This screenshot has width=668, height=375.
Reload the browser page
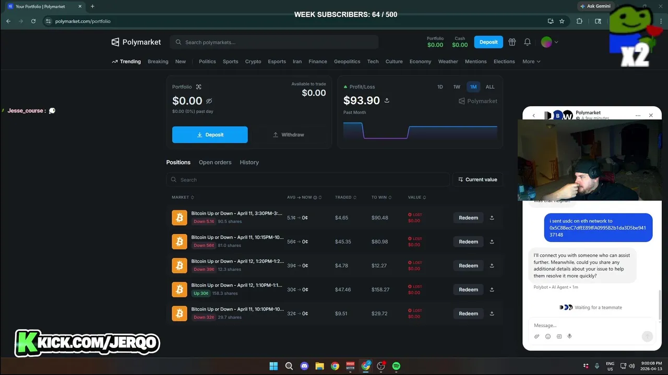click(x=33, y=21)
